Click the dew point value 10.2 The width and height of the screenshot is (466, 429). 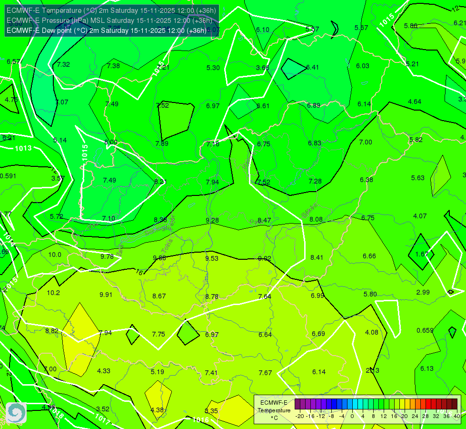pos(53,293)
